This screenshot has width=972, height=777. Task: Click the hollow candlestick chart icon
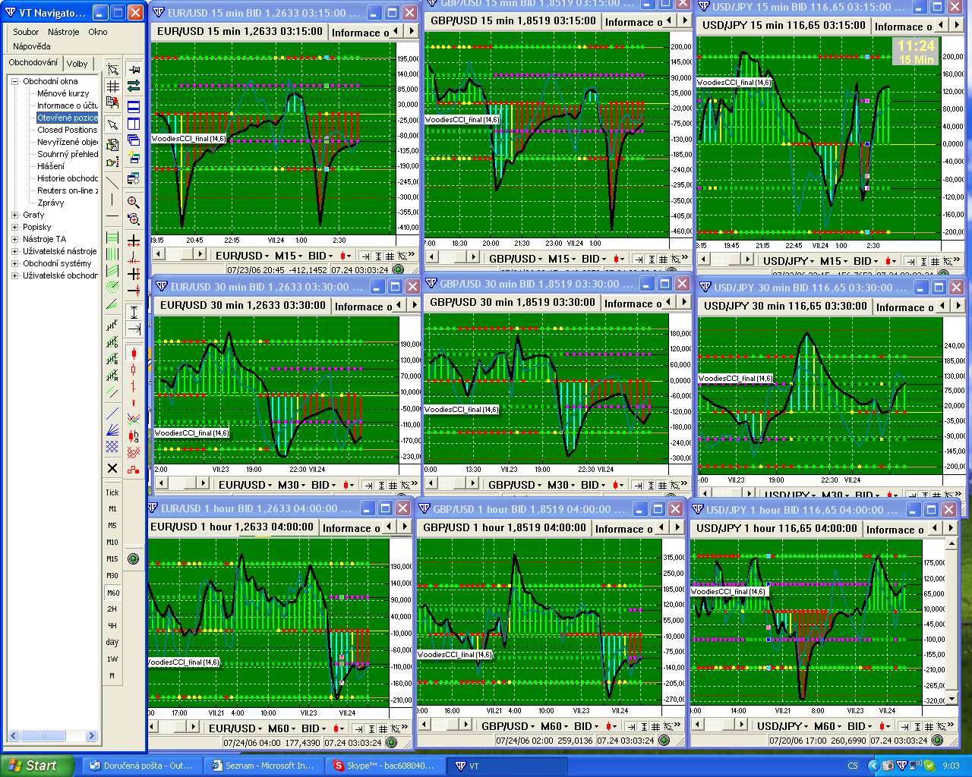tap(134, 370)
